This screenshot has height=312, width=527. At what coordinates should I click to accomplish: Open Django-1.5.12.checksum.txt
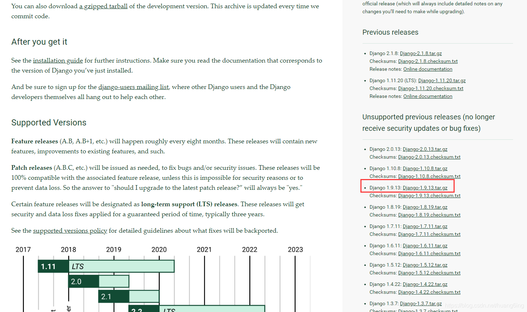tap(429, 273)
